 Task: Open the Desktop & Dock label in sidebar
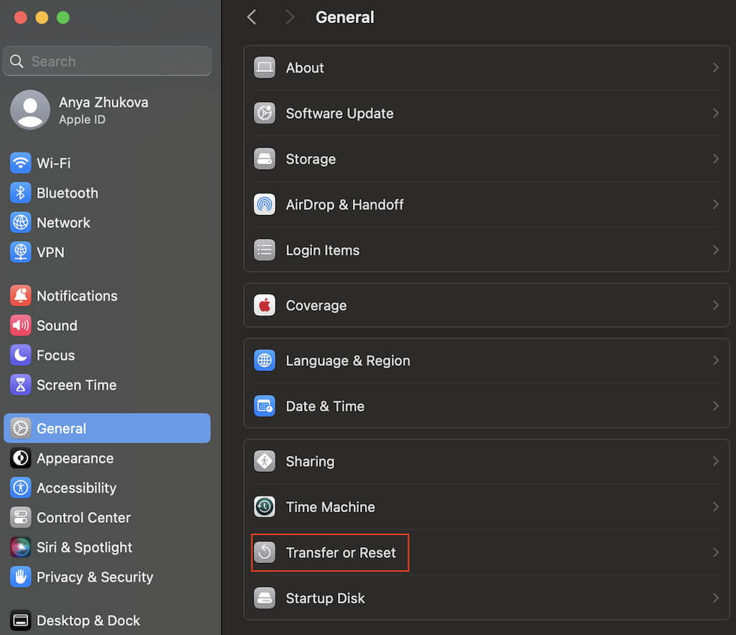[x=88, y=621]
